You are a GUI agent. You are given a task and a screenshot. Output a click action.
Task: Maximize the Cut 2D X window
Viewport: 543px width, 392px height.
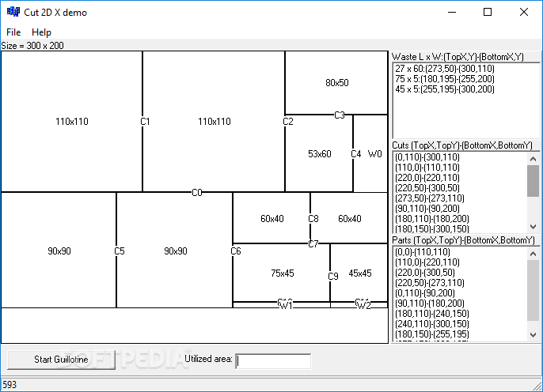click(x=488, y=12)
